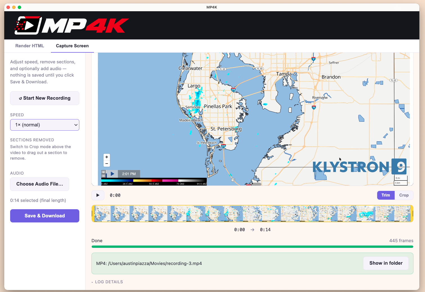Play the recorded video preview below the map

pos(98,195)
